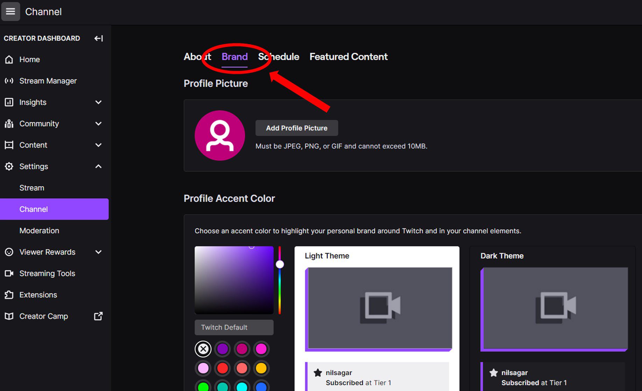Screen dimensions: 642x391
Task: Choose the teal swatch
Action: (x=223, y=386)
